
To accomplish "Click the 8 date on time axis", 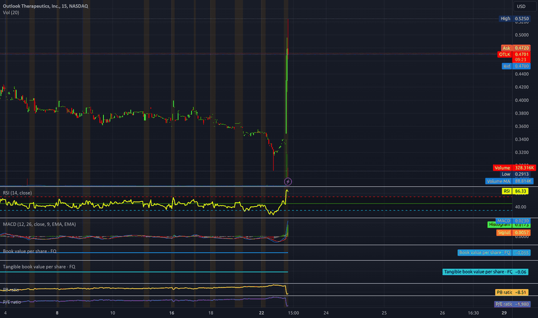I will 57,313.
